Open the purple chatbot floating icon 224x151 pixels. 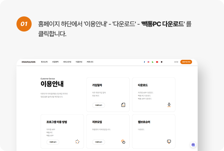pos(193,144)
